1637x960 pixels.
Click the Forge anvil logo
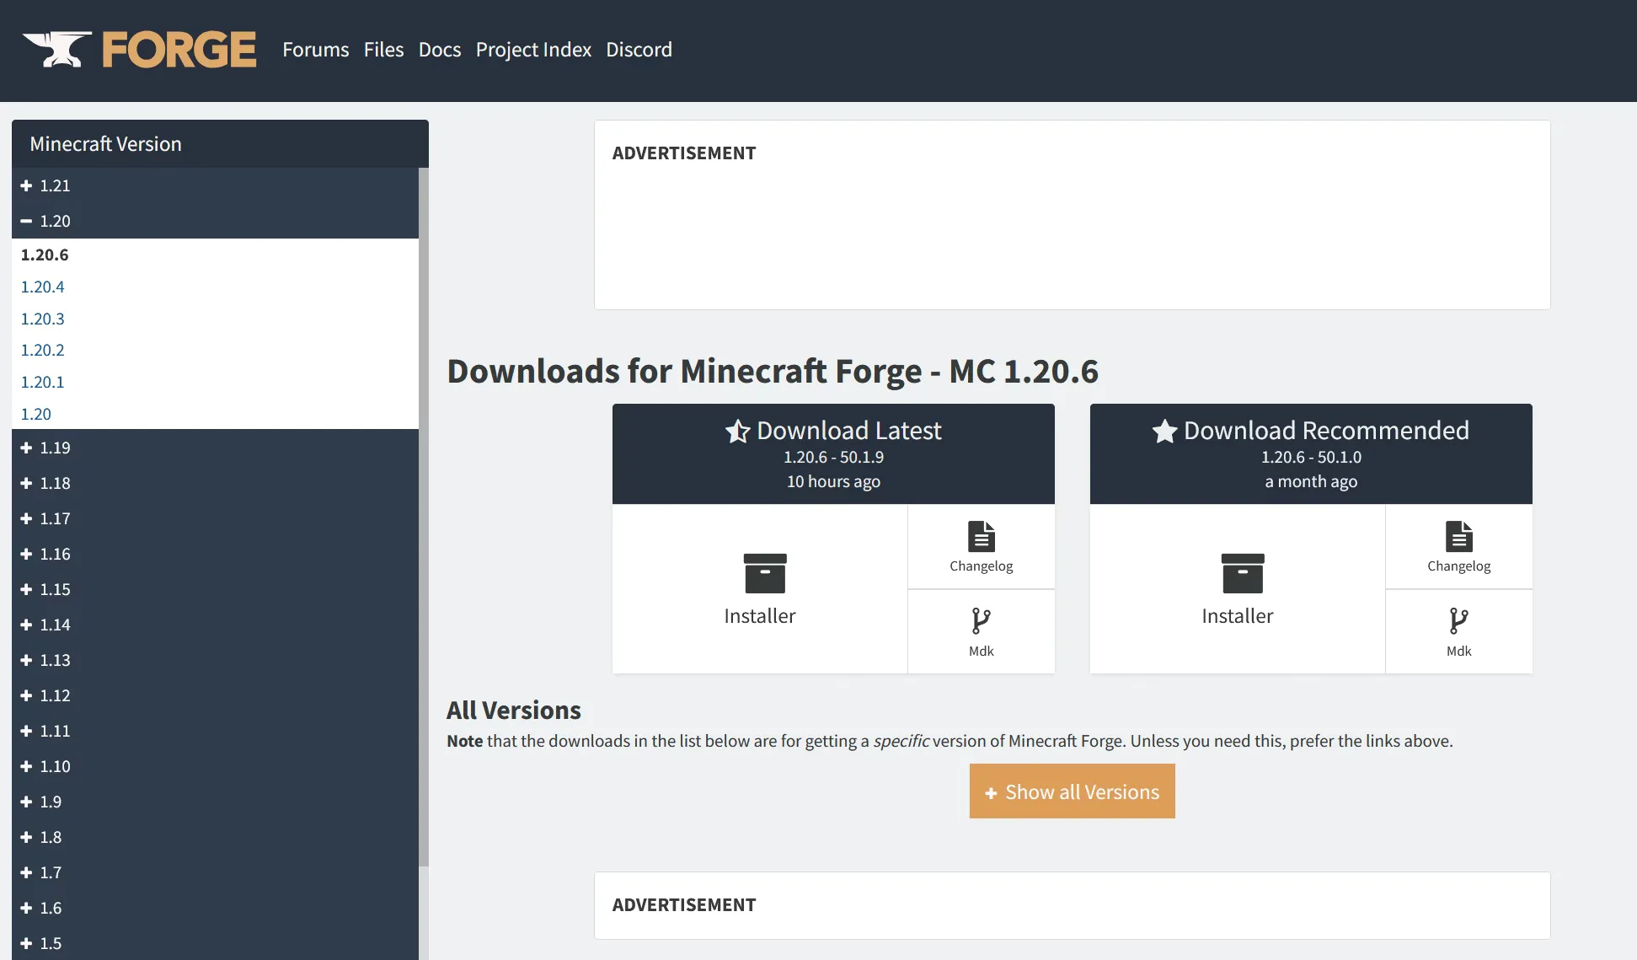coord(56,50)
